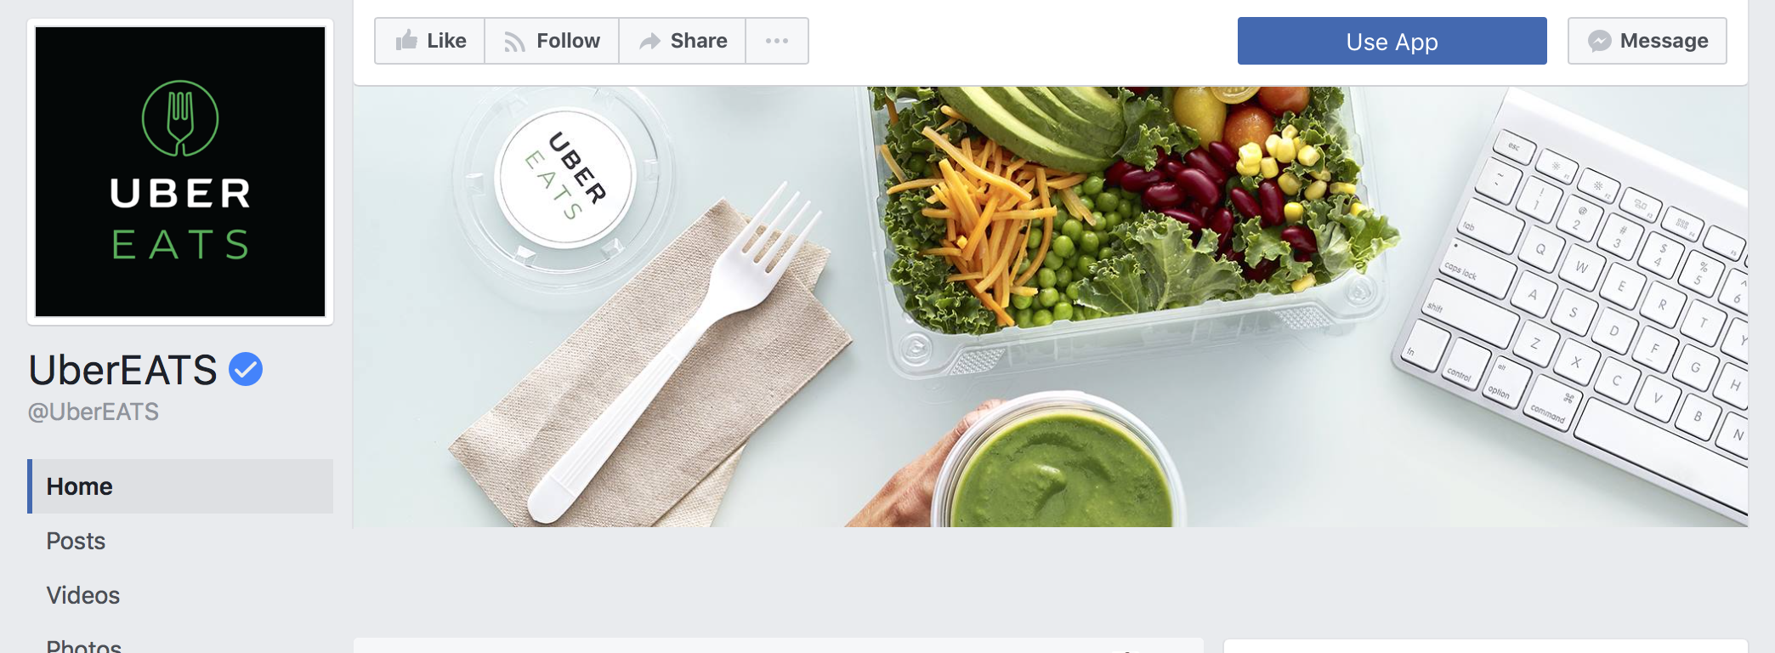
Task: Open the UberEATS profile picture logo
Action: [180, 172]
